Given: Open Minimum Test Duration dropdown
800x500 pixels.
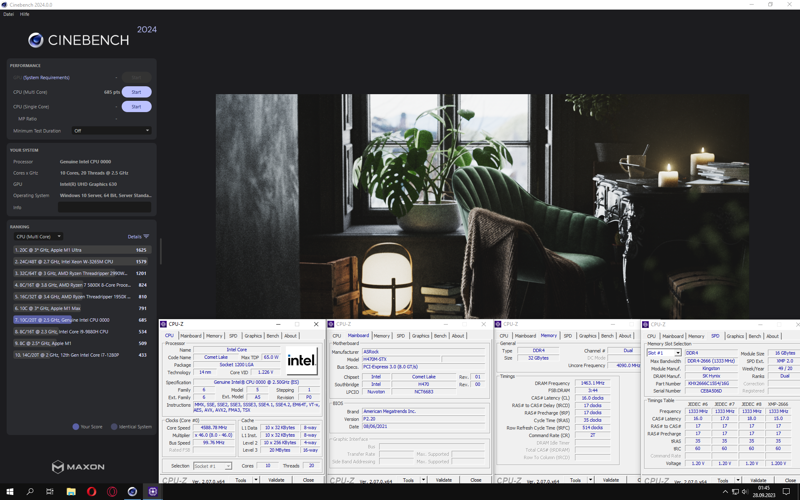Looking at the screenshot, I should pyautogui.click(x=111, y=130).
